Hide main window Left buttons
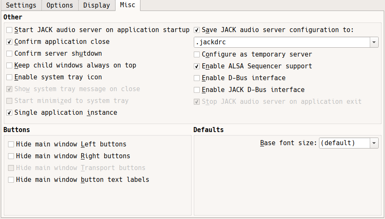This screenshot has height=219, width=385. click(11, 144)
